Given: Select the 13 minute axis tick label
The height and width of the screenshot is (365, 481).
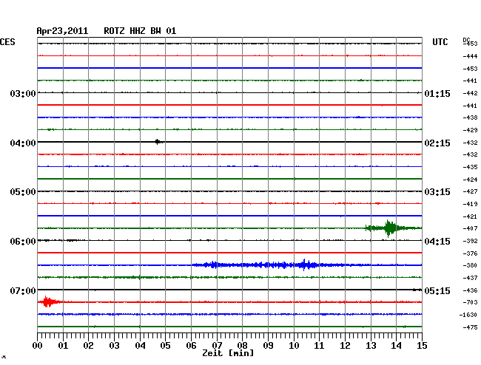Looking at the screenshot, I should [x=371, y=346].
